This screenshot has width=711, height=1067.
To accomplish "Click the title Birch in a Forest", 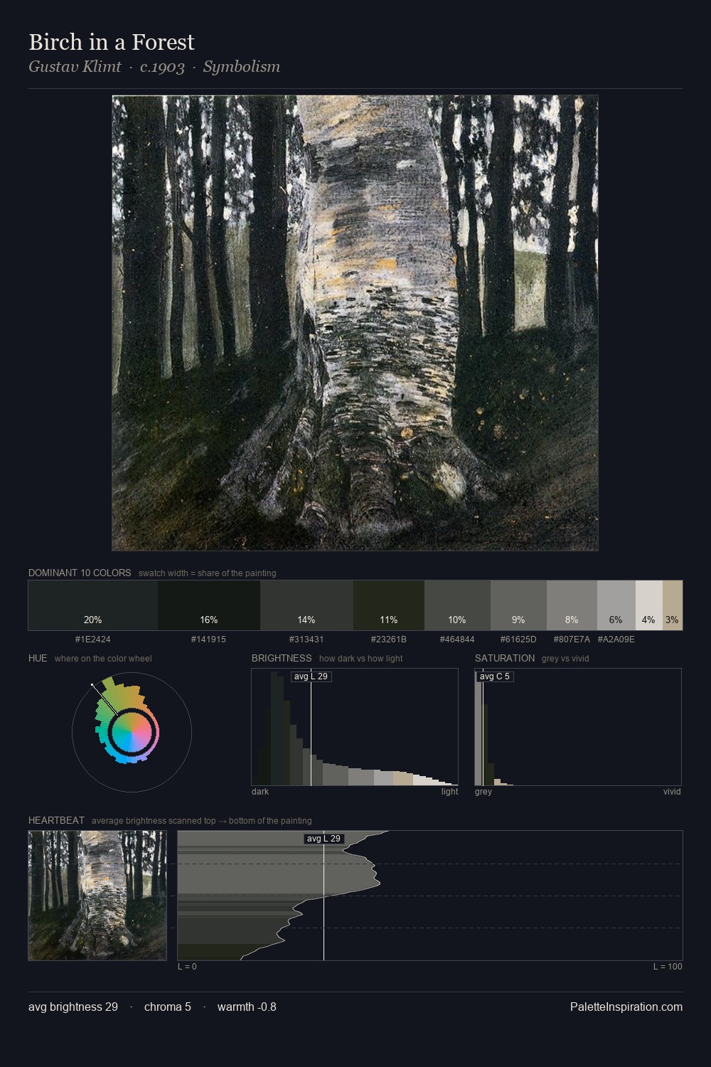I will pos(112,42).
